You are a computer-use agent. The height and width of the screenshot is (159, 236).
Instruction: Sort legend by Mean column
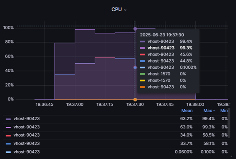[x=187, y=111]
